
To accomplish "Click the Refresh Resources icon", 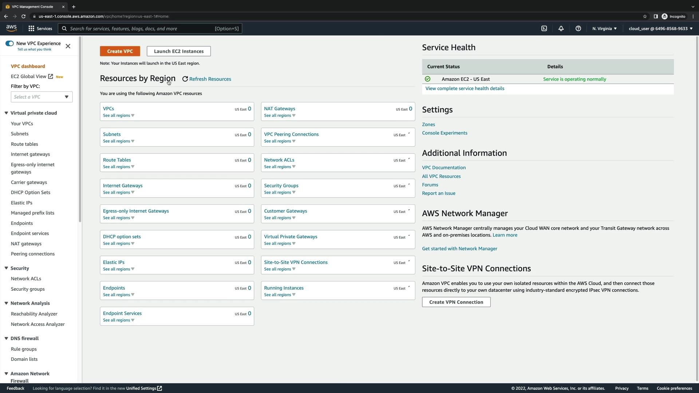I will [185, 79].
